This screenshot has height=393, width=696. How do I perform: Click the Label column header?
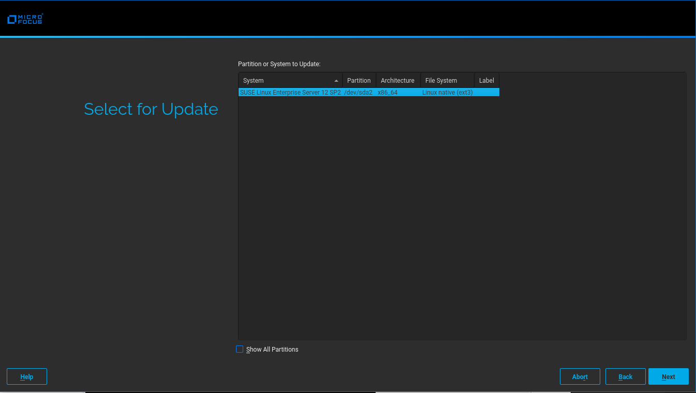click(x=486, y=81)
